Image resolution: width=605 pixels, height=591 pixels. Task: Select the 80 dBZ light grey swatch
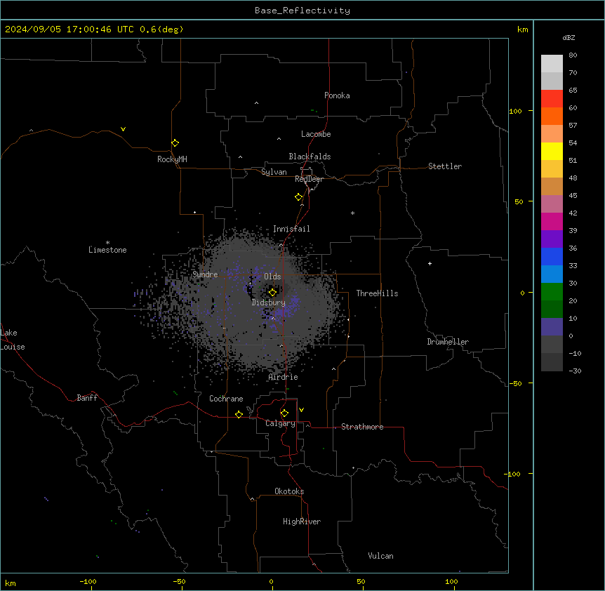[x=552, y=64]
